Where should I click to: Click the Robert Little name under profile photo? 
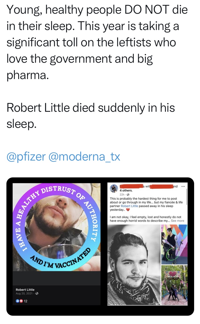click(25, 290)
